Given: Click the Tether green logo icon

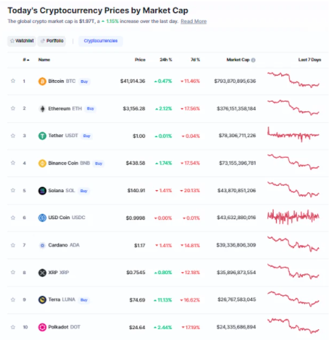Looking at the screenshot, I should click(x=42, y=136).
